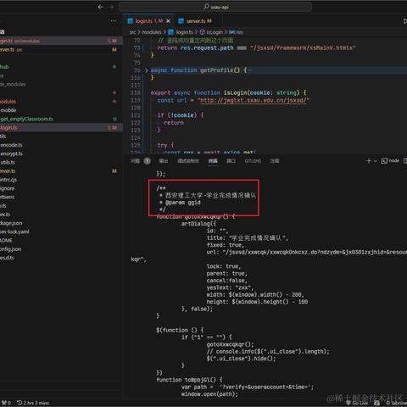407x407 pixels.
Task: Select the node_modules folder
Action: (61, 84)
